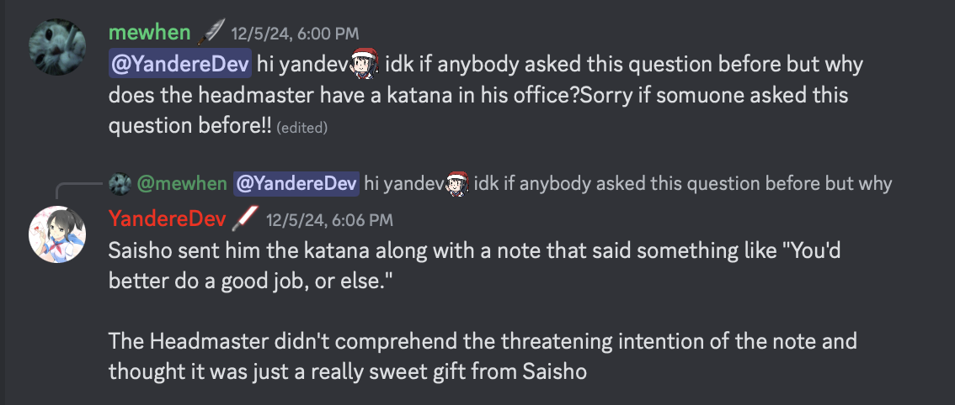Click the 6:00 PM message timestamp
The image size is (955, 405).
[x=295, y=34]
